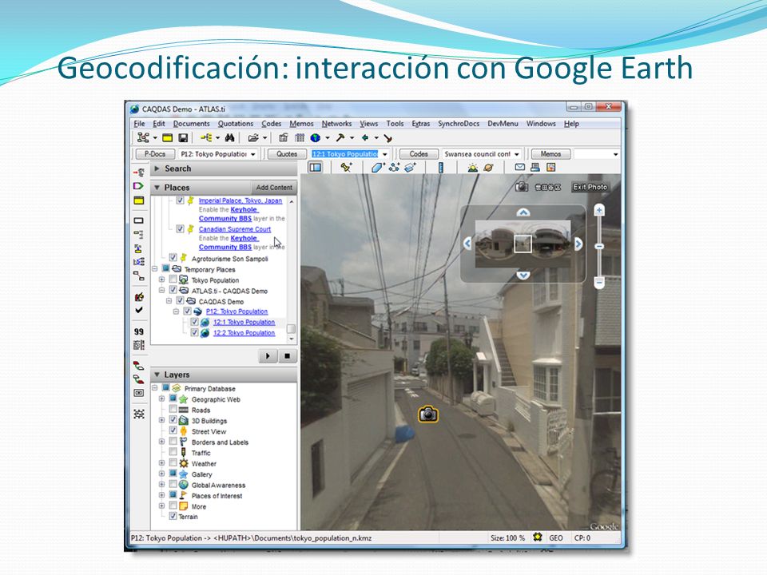
Task: Open the Canadian Supreme Court link
Action: pos(235,229)
